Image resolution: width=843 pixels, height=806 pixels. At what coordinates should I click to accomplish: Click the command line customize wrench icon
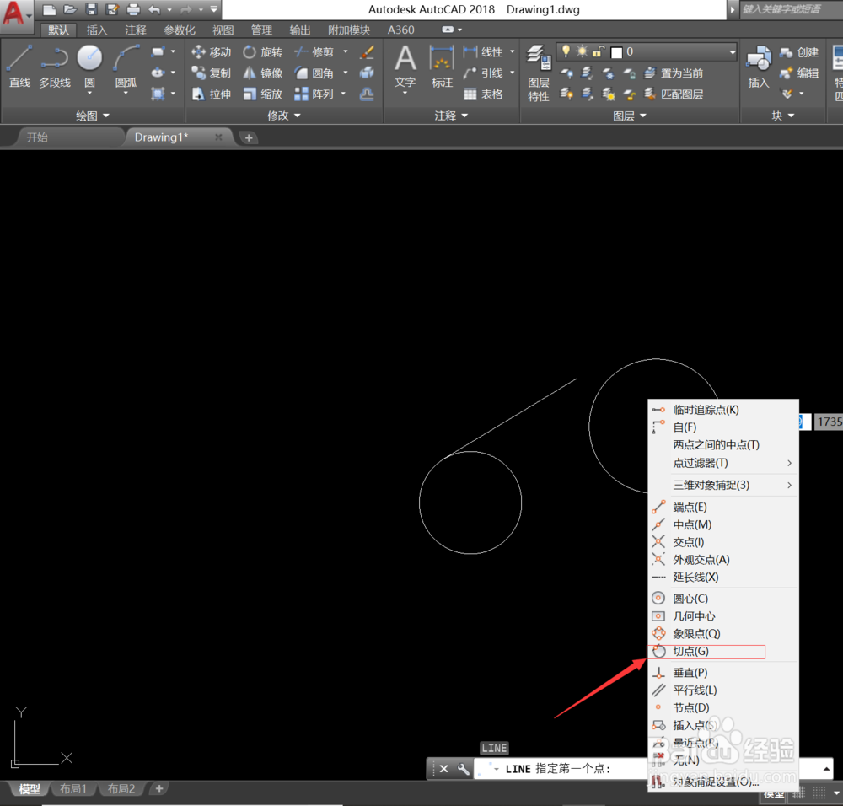tap(463, 769)
